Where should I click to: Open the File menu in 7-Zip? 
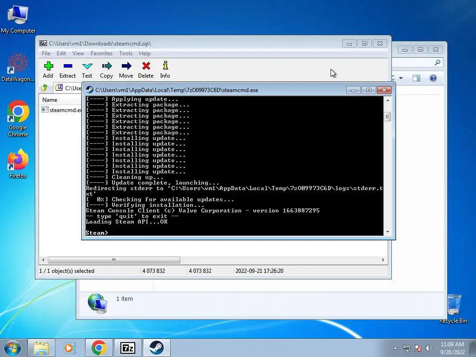[46, 53]
